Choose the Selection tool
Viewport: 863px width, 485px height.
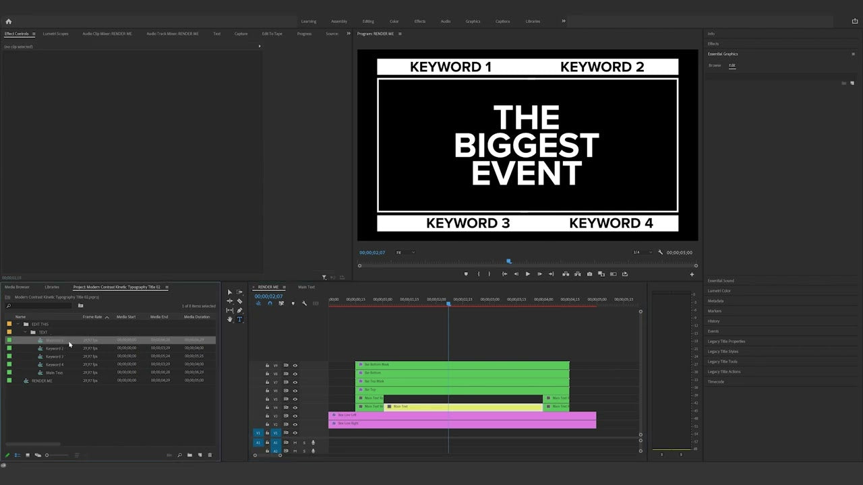point(230,292)
